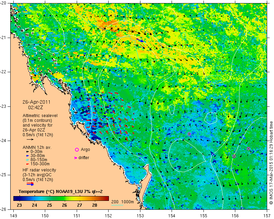Click the '(0.1m contours)' text

(37, 120)
